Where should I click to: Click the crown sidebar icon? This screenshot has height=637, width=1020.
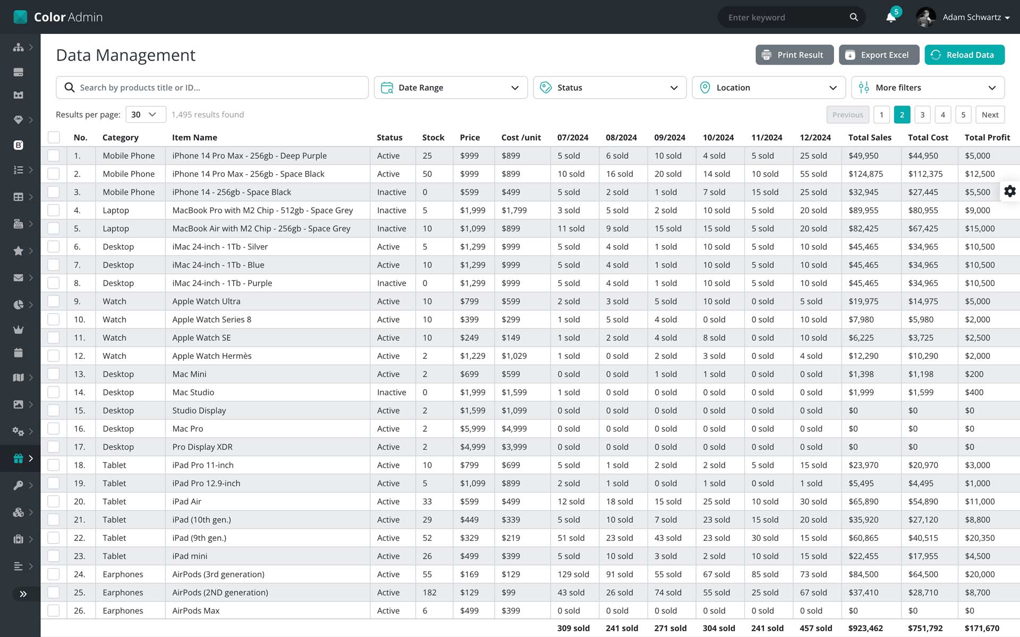(18, 330)
